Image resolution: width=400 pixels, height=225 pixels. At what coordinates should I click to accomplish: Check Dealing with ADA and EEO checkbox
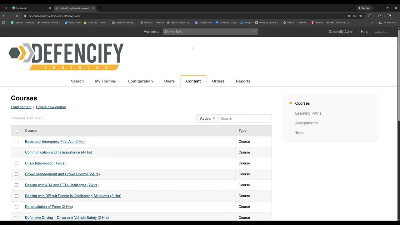pos(17,185)
